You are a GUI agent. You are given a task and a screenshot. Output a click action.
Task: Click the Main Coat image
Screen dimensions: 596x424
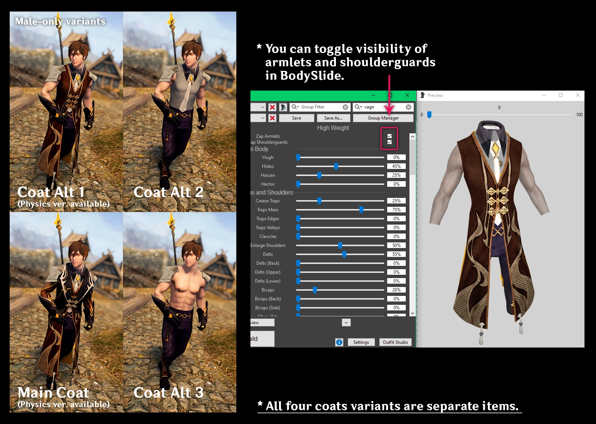point(66,312)
